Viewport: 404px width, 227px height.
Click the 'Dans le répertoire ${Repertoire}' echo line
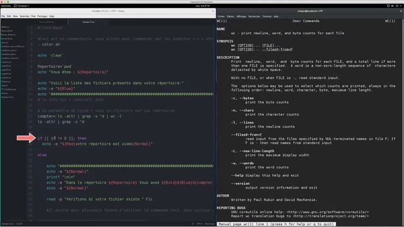click(x=129, y=183)
